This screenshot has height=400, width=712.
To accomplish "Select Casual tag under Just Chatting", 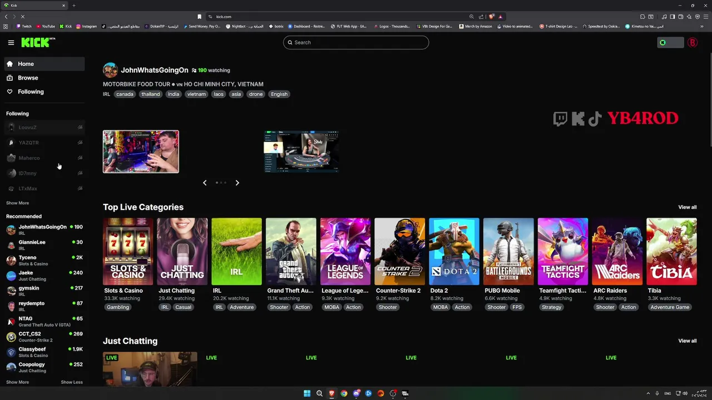I will tap(183, 307).
